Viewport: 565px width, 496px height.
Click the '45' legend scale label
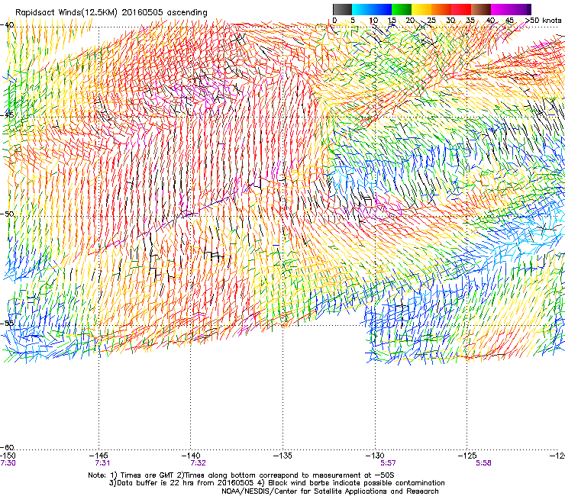[510, 20]
